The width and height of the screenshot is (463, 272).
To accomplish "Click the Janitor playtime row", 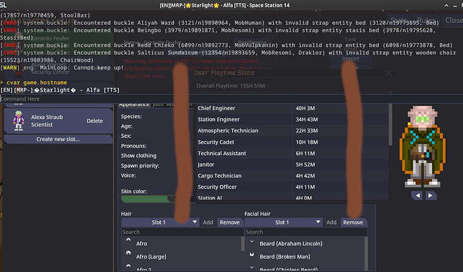I will 292,165.
